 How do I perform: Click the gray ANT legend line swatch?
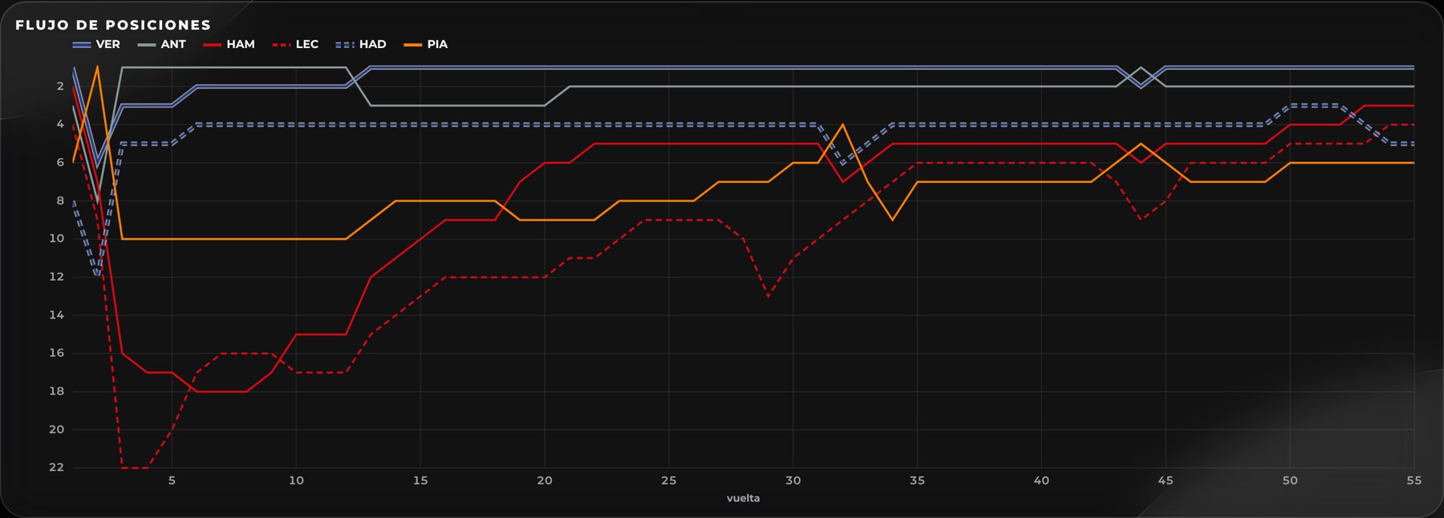pos(147,45)
